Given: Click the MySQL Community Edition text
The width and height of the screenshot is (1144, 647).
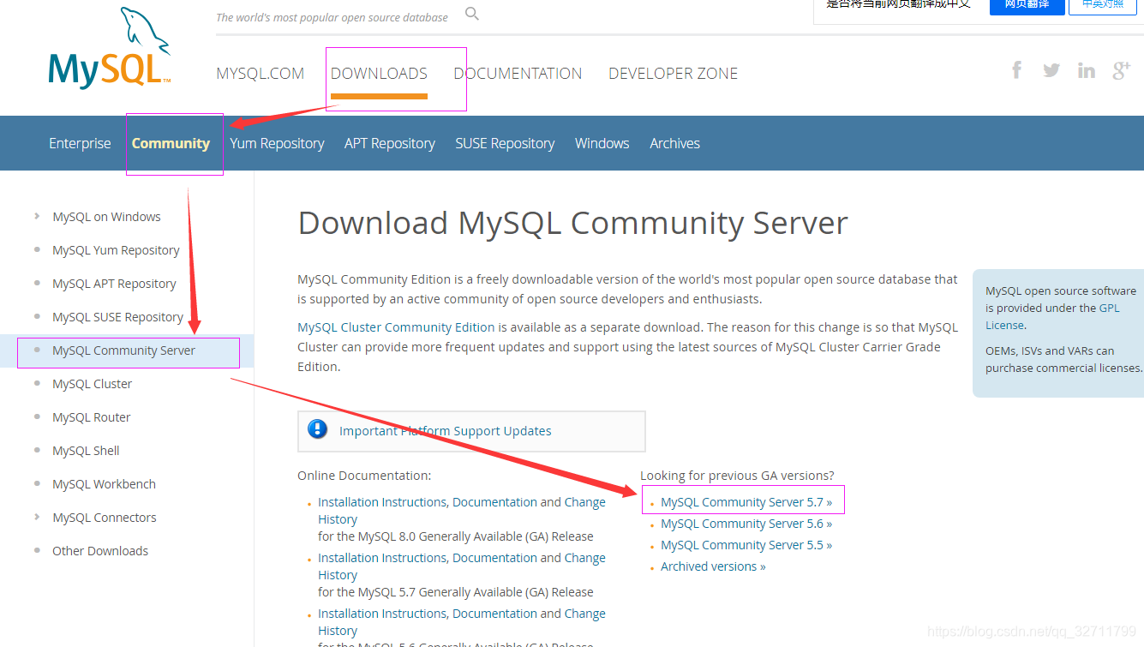Looking at the screenshot, I should tap(372, 279).
